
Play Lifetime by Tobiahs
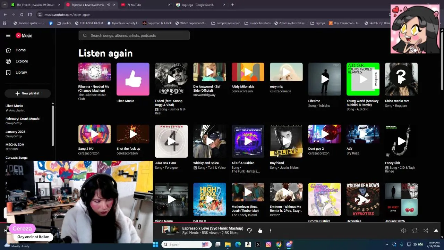pyautogui.click(x=325, y=79)
